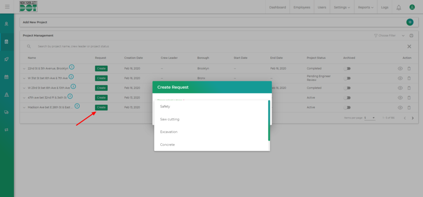Clear the search with the X icon
Screen dimensions: 423x197
point(409,47)
